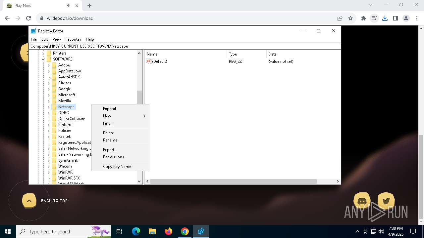Select the Opera Software key
This screenshot has width=424, height=238.
72,119
